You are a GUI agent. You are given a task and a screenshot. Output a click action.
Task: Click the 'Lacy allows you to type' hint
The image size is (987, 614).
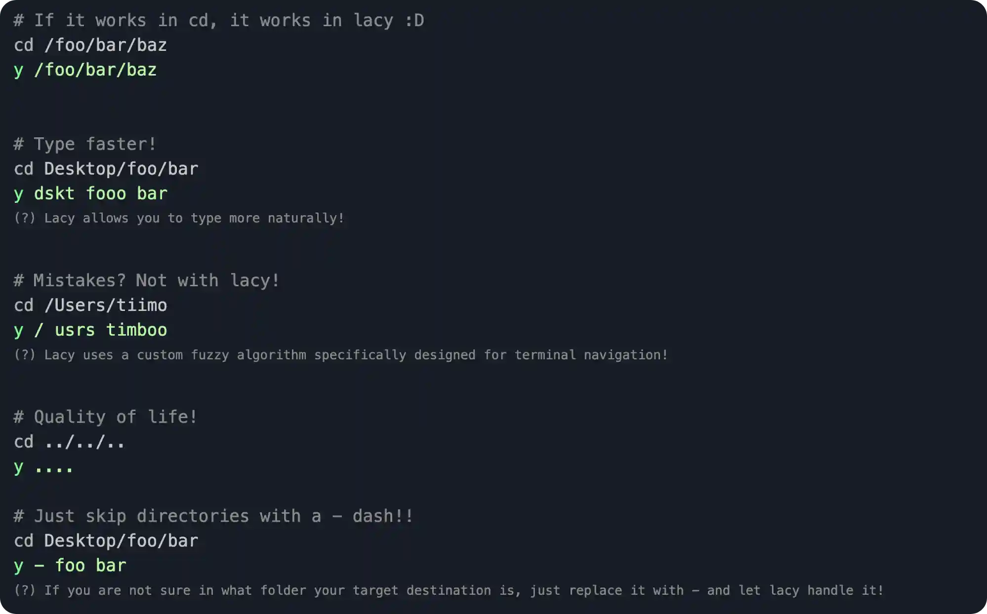[x=179, y=218]
